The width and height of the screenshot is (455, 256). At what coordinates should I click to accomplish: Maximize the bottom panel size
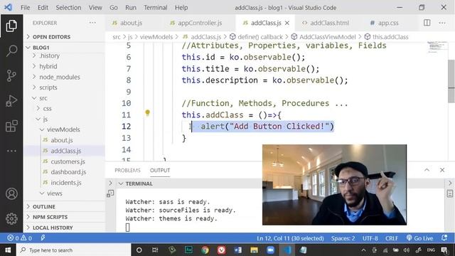tap(427, 170)
